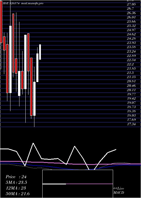Select the 20.11 price axis label

(131, 90)
